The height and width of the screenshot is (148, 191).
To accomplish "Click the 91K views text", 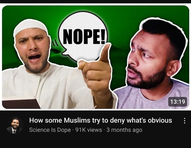I will click(x=88, y=130).
